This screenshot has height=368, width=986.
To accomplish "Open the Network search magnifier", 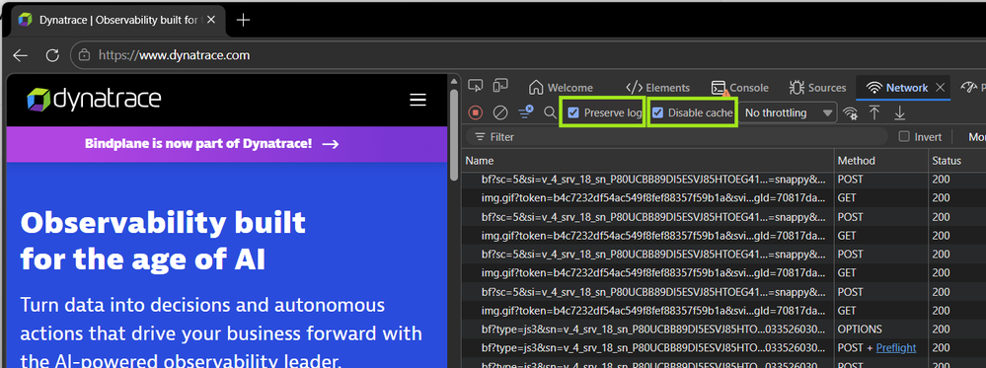I will [550, 113].
